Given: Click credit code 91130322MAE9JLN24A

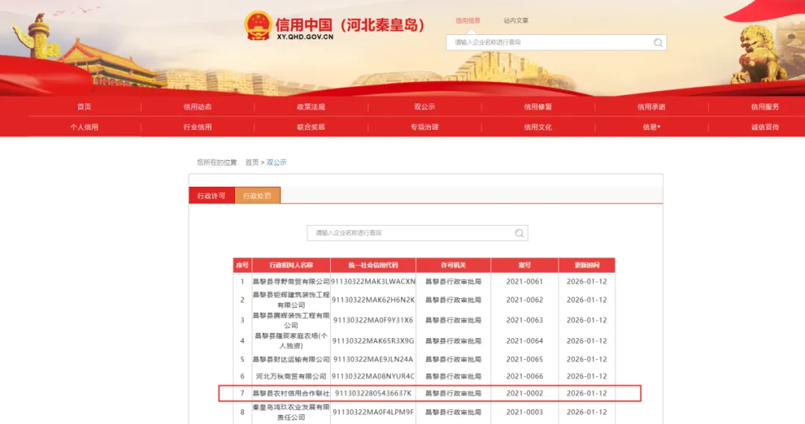Looking at the screenshot, I should pyautogui.click(x=373, y=359).
